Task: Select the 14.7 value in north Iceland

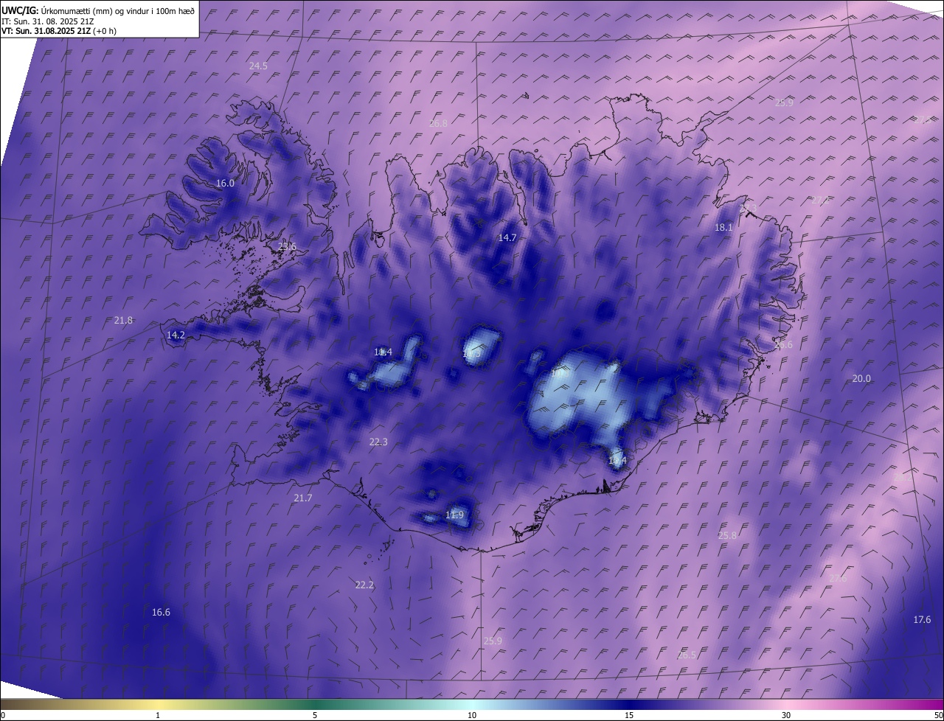Action: [x=507, y=237]
